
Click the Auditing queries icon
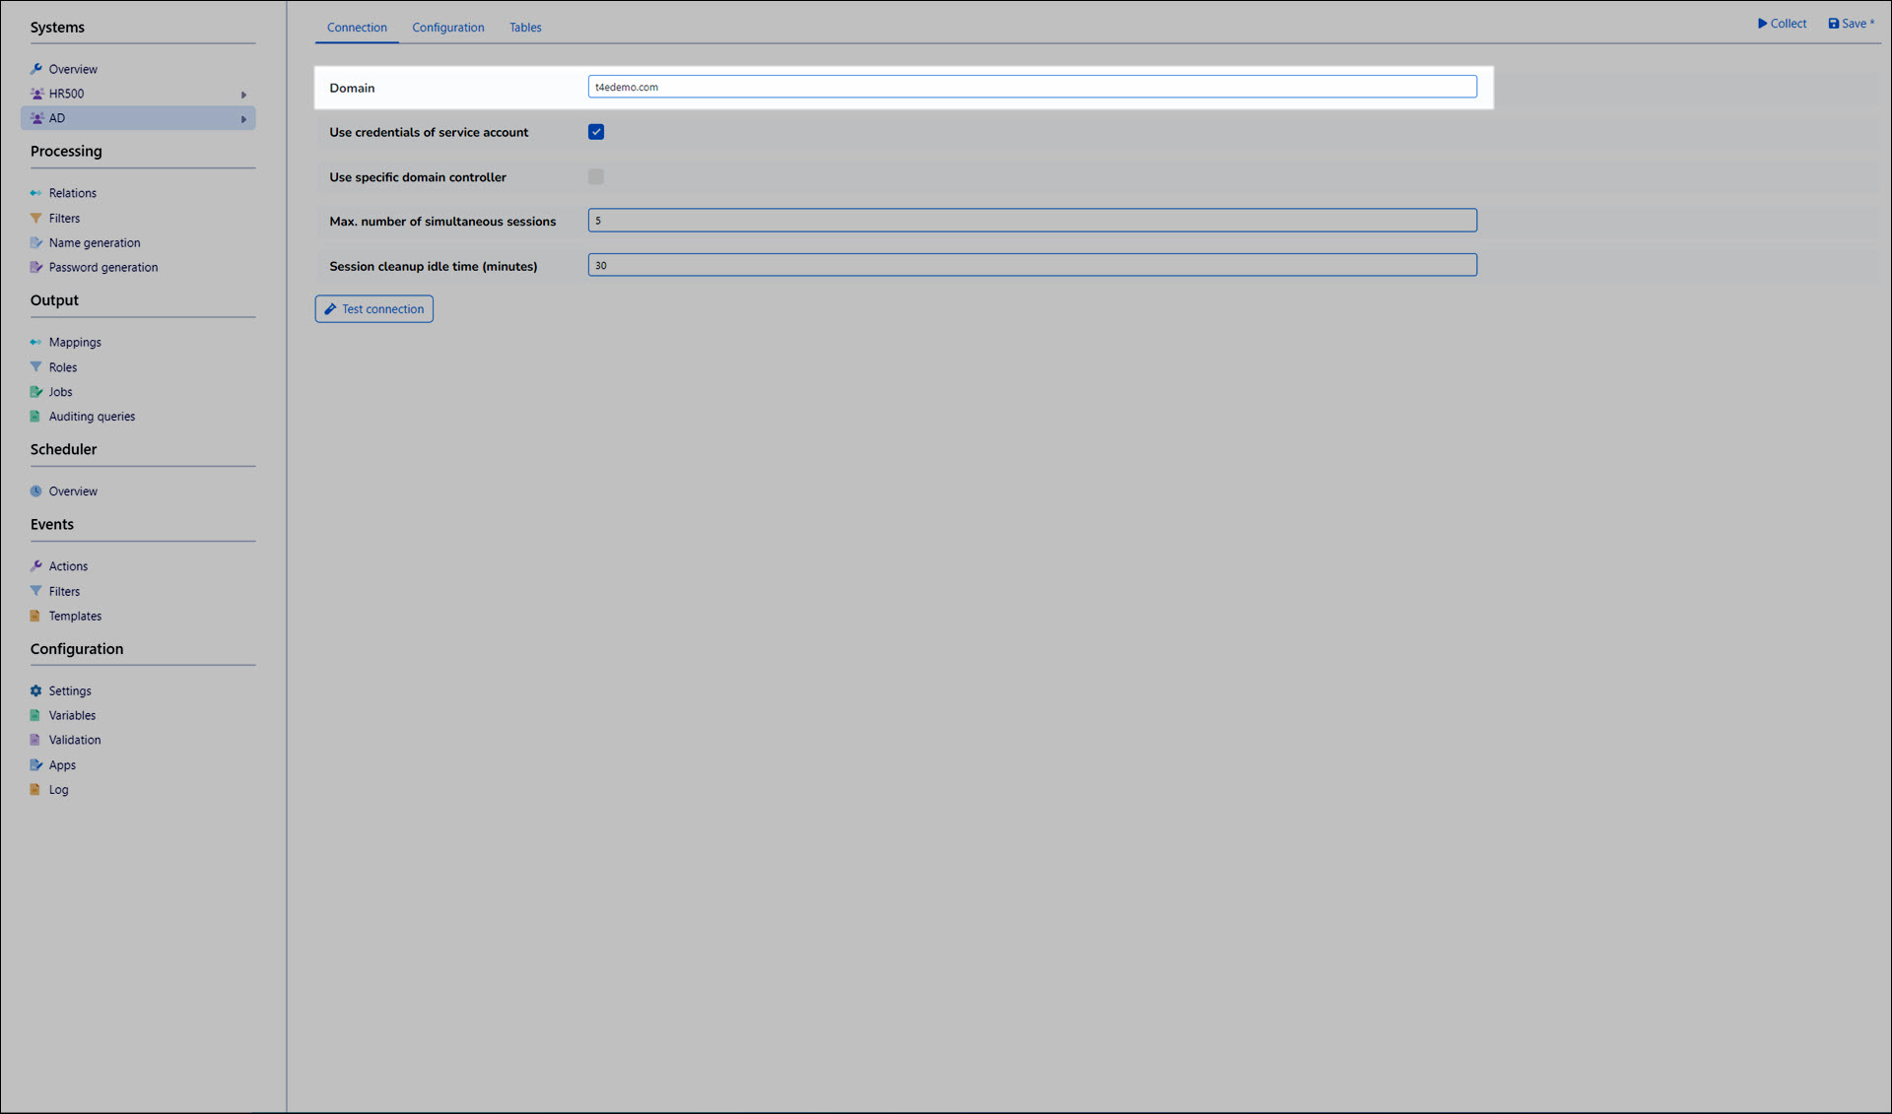[x=35, y=416]
